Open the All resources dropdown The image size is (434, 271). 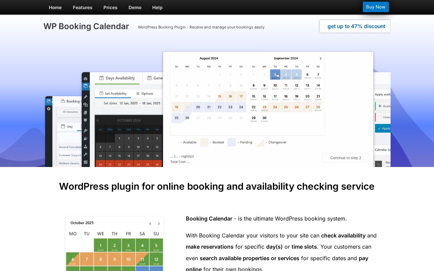(71, 112)
